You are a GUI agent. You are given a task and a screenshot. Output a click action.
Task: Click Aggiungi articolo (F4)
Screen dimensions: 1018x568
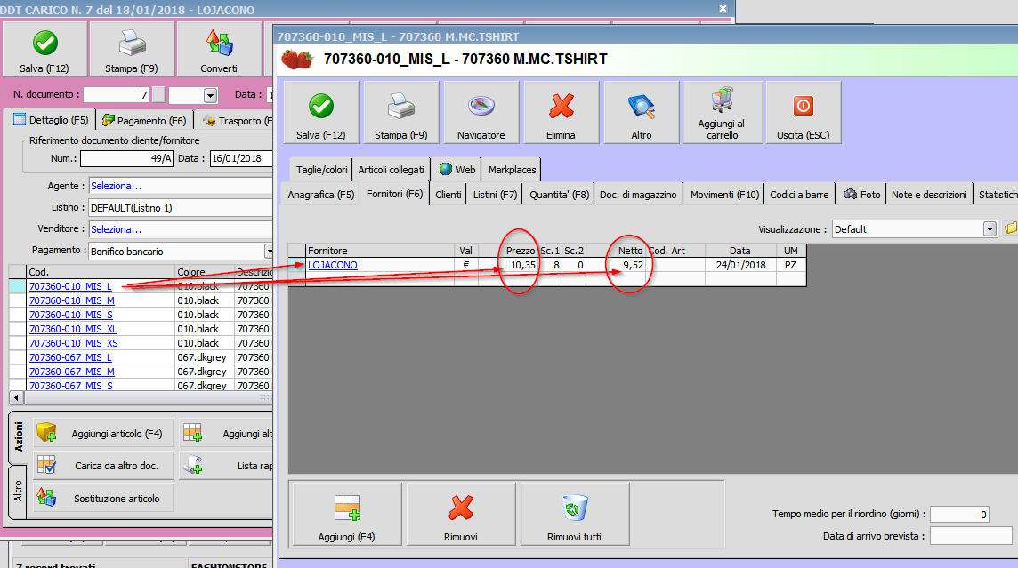104,433
